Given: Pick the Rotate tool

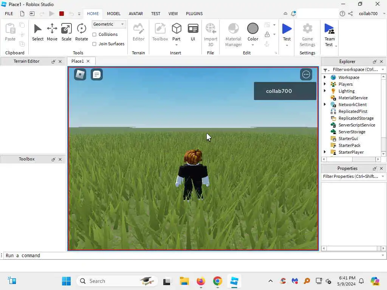Looking at the screenshot, I should (x=82, y=32).
